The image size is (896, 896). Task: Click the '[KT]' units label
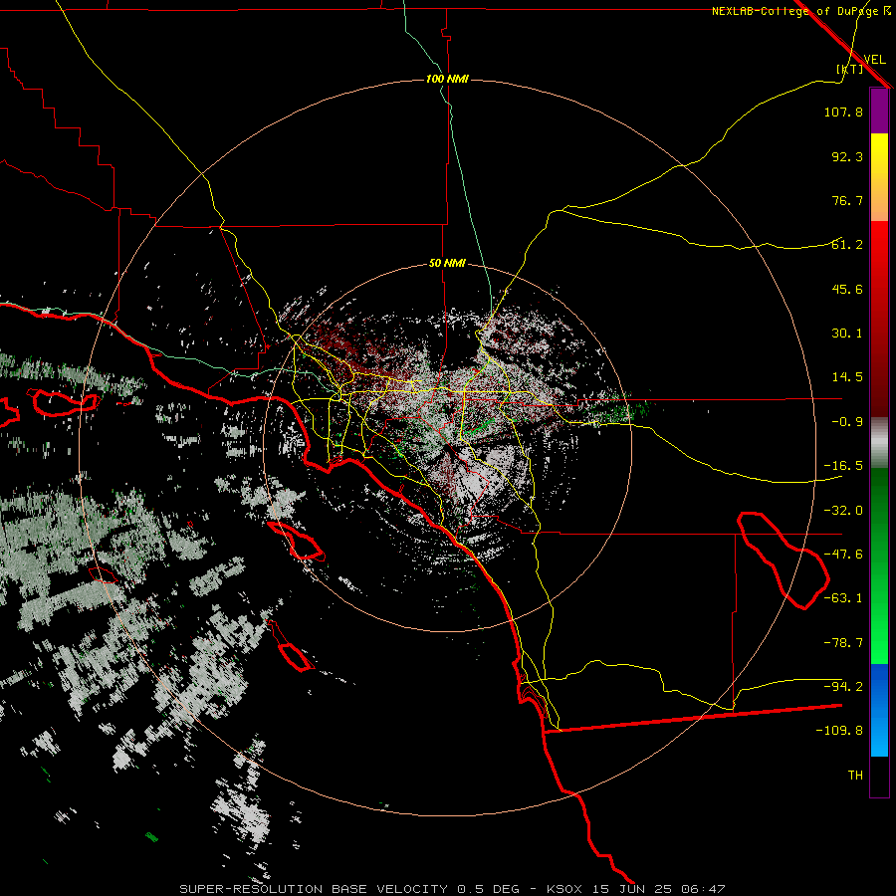(x=849, y=69)
